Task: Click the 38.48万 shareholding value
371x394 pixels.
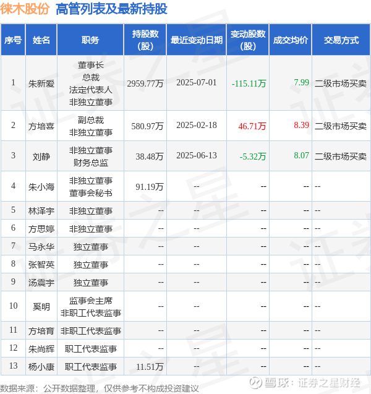Action: [x=150, y=156]
